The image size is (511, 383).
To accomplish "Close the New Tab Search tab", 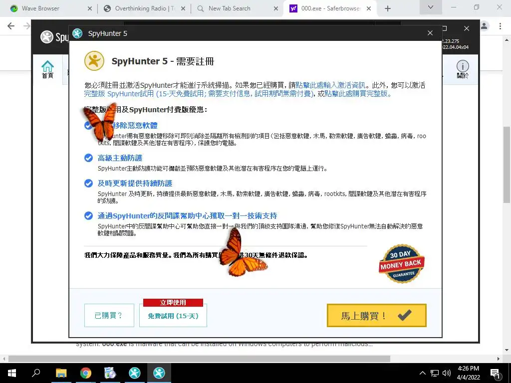I will 275,9.
